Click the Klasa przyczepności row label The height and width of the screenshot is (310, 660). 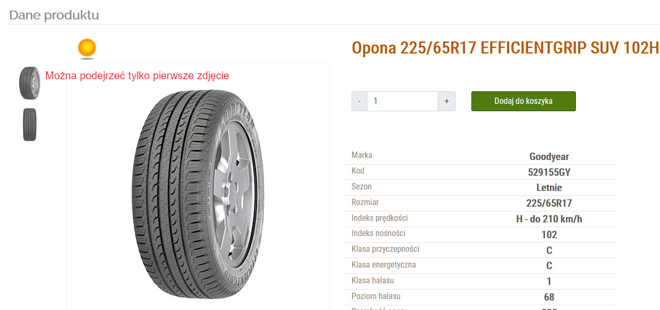pyautogui.click(x=385, y=249)
